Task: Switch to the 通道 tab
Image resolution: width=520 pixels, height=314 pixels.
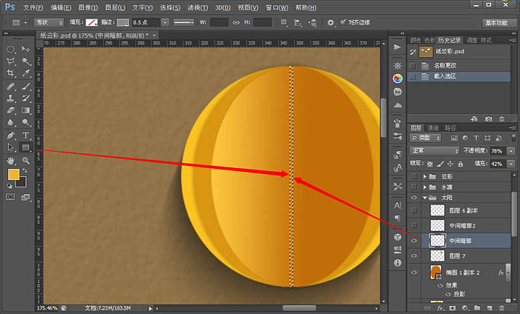Action: [433, 127]
